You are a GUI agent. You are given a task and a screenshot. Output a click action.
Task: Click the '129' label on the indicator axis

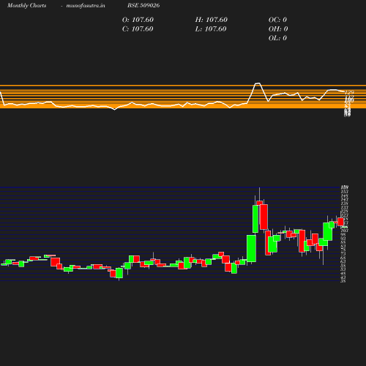[349, 92]
